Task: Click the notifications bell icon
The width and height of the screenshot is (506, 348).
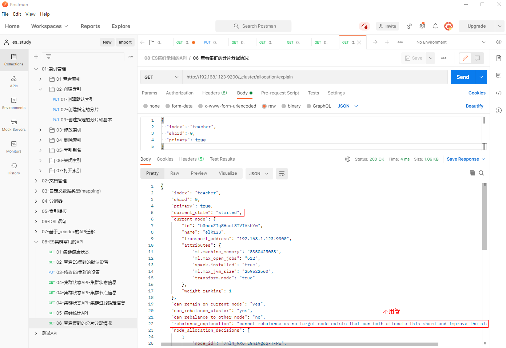Action: [435, 26]
